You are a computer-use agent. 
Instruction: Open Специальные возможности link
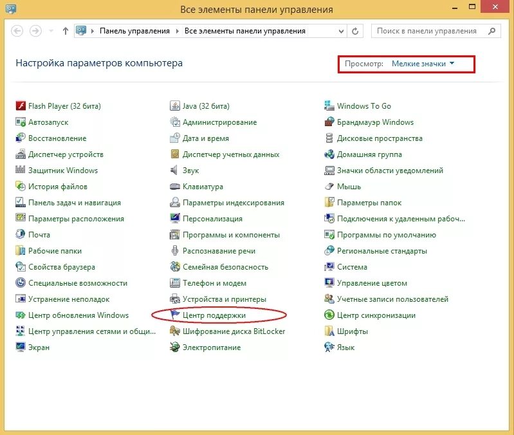coord(78,283)
